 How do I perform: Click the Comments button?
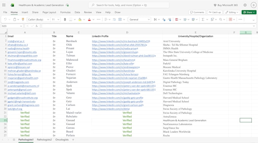coord(197,12)
